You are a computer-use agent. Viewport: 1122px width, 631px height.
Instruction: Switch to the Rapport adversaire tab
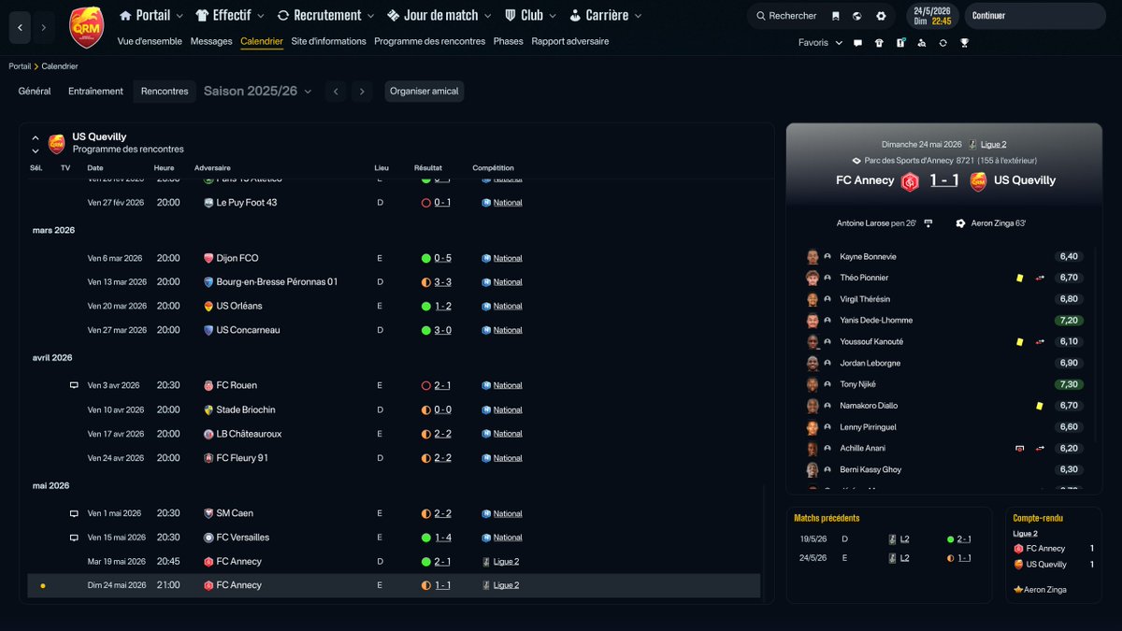[x=570, y=41]
